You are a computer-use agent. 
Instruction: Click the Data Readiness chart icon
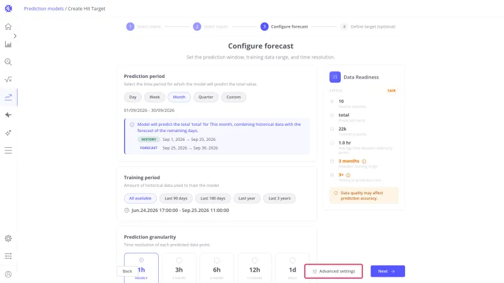pos(335,77)
